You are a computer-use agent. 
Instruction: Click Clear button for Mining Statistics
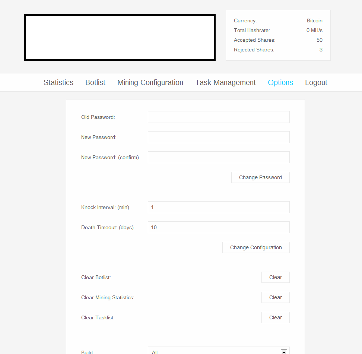point(276,297)
